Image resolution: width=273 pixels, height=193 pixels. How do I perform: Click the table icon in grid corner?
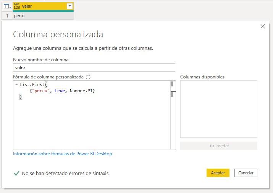tap(6, 6)
